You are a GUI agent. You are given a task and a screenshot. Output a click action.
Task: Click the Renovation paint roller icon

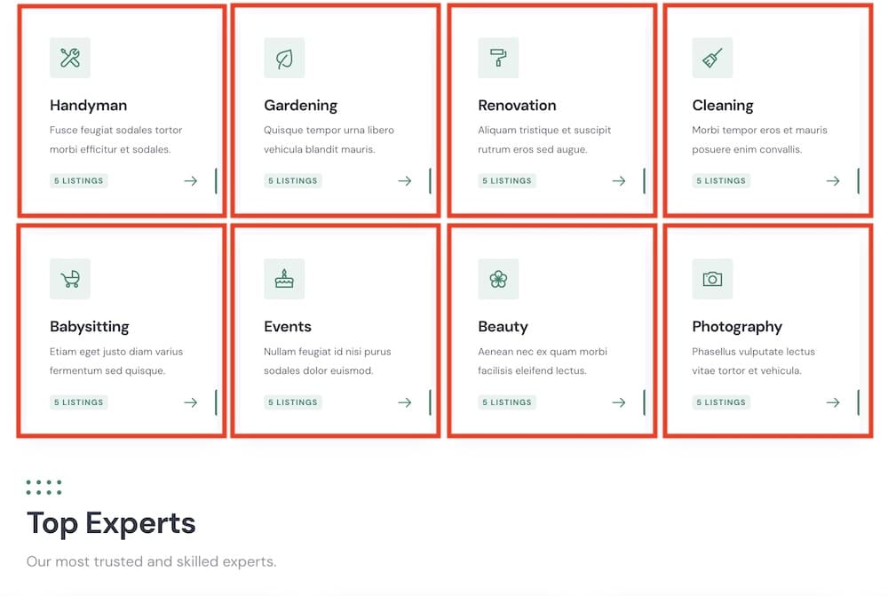coord(498,58)
